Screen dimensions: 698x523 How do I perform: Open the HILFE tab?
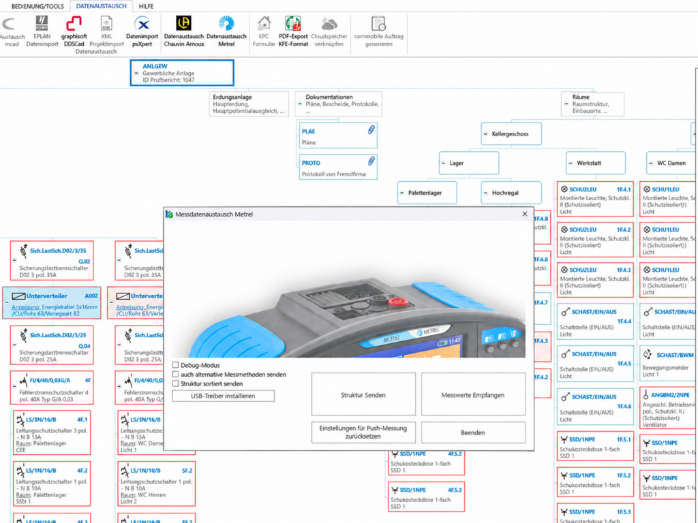point(146,6)
